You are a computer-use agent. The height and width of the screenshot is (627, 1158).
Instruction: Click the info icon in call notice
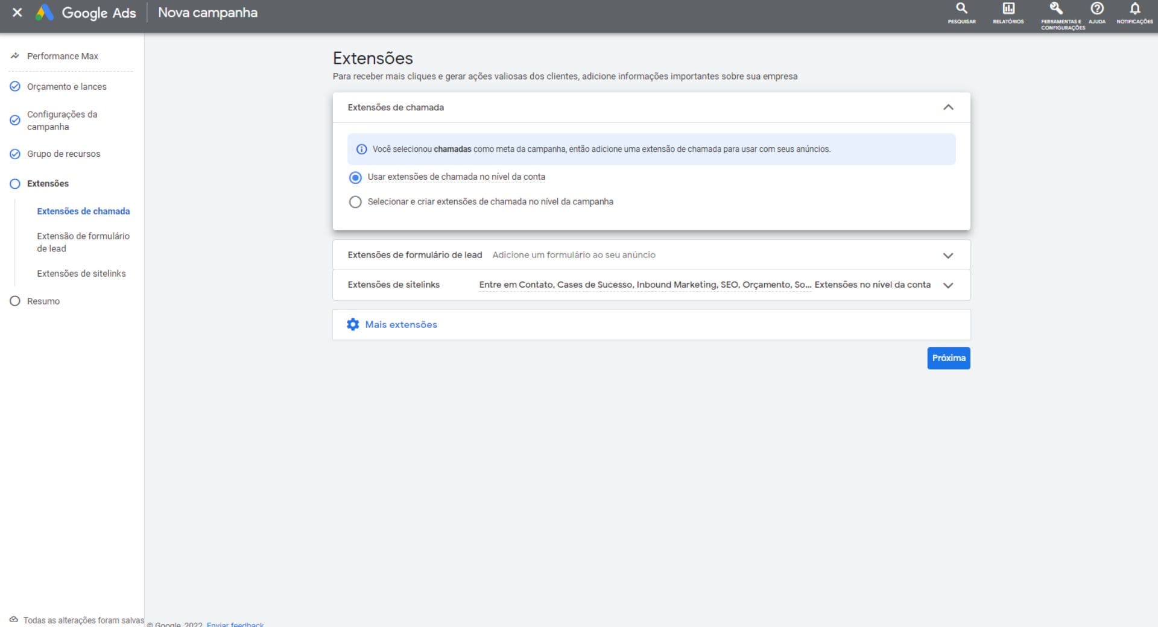pyautogui.click(x=361, y=150)
